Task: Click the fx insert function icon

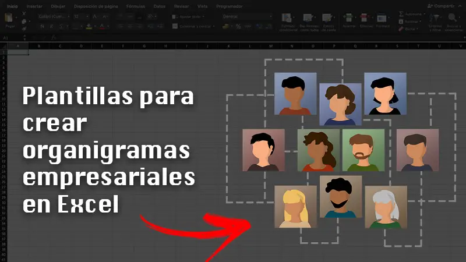Action: coord(54,37)
